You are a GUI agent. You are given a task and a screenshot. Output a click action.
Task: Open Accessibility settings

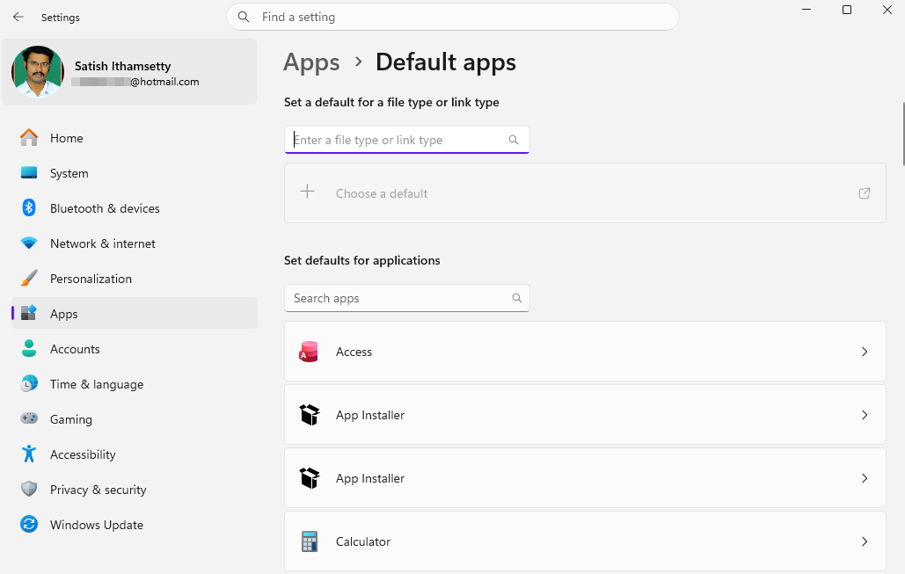[134, 454]
